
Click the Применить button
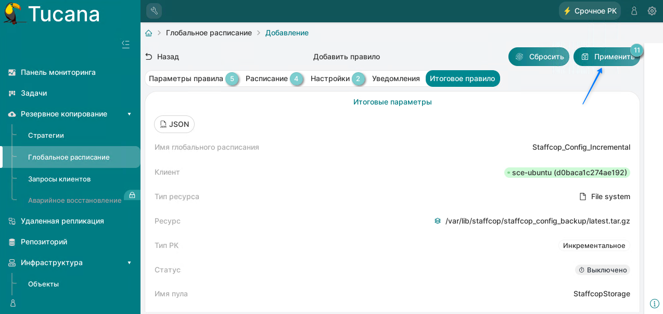click(x=607, y=57)
